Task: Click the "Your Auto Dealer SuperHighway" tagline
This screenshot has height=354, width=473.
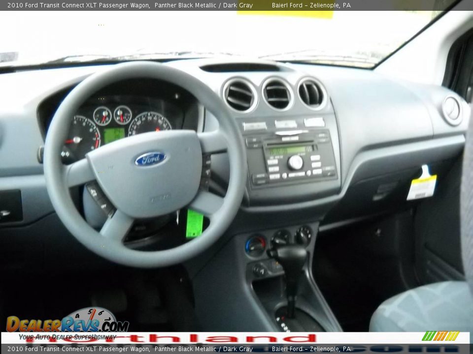Action: tap(68, 337)
